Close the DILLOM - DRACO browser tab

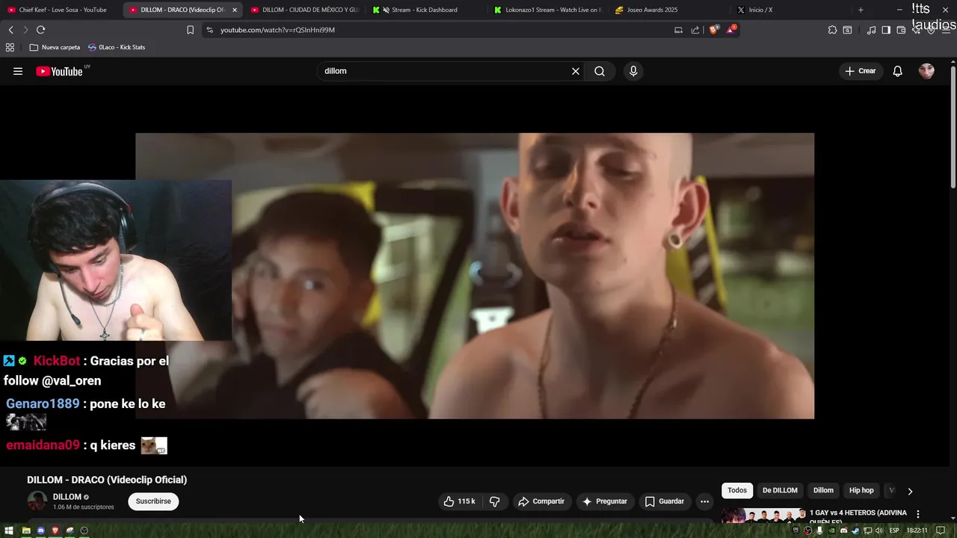[x=235, y=10]
